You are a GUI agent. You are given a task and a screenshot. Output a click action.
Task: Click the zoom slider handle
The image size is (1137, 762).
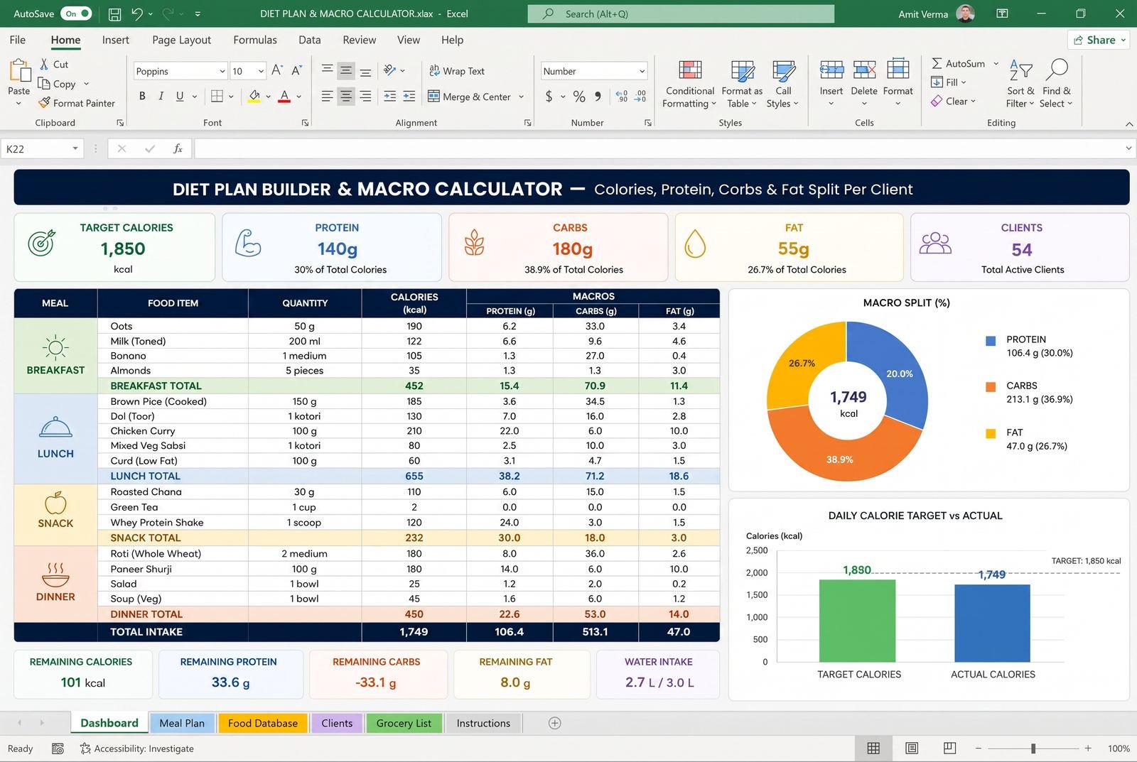[1033, 749]
